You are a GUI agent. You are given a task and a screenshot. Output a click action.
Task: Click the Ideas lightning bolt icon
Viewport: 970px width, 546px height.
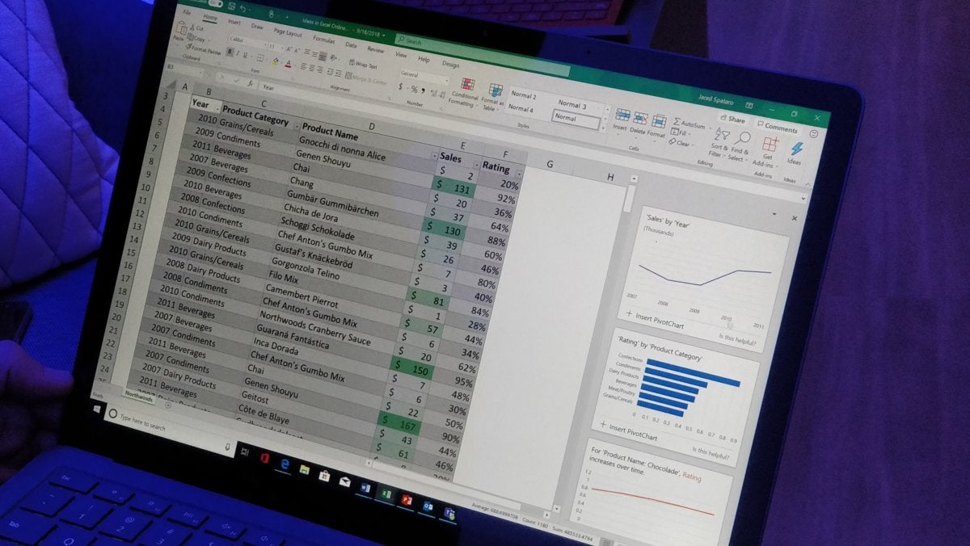pyautogui.click(x=797, y=150)
